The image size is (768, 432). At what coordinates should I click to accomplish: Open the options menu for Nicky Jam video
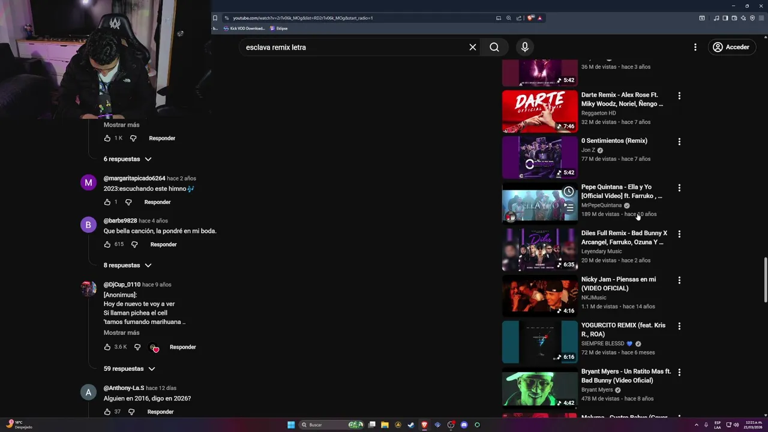[x=679, y=280]
